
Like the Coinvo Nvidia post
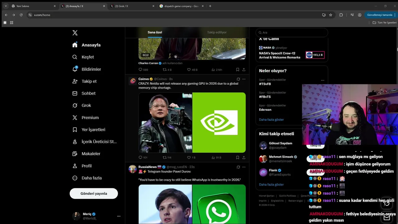pos(191,157)
